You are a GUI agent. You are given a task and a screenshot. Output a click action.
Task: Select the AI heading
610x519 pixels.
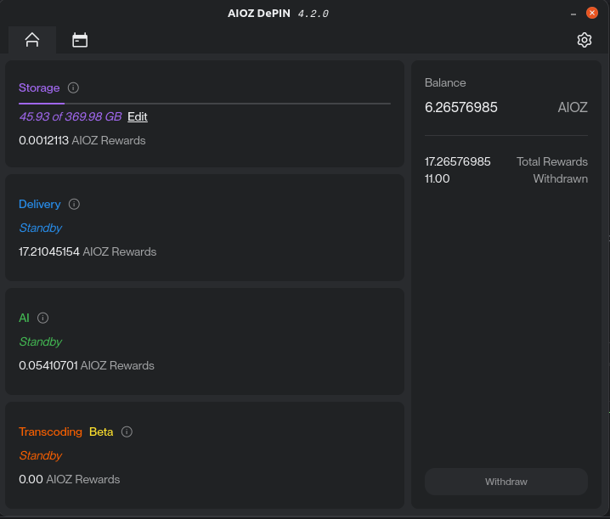pyautogui.click(x=24, y=319)
